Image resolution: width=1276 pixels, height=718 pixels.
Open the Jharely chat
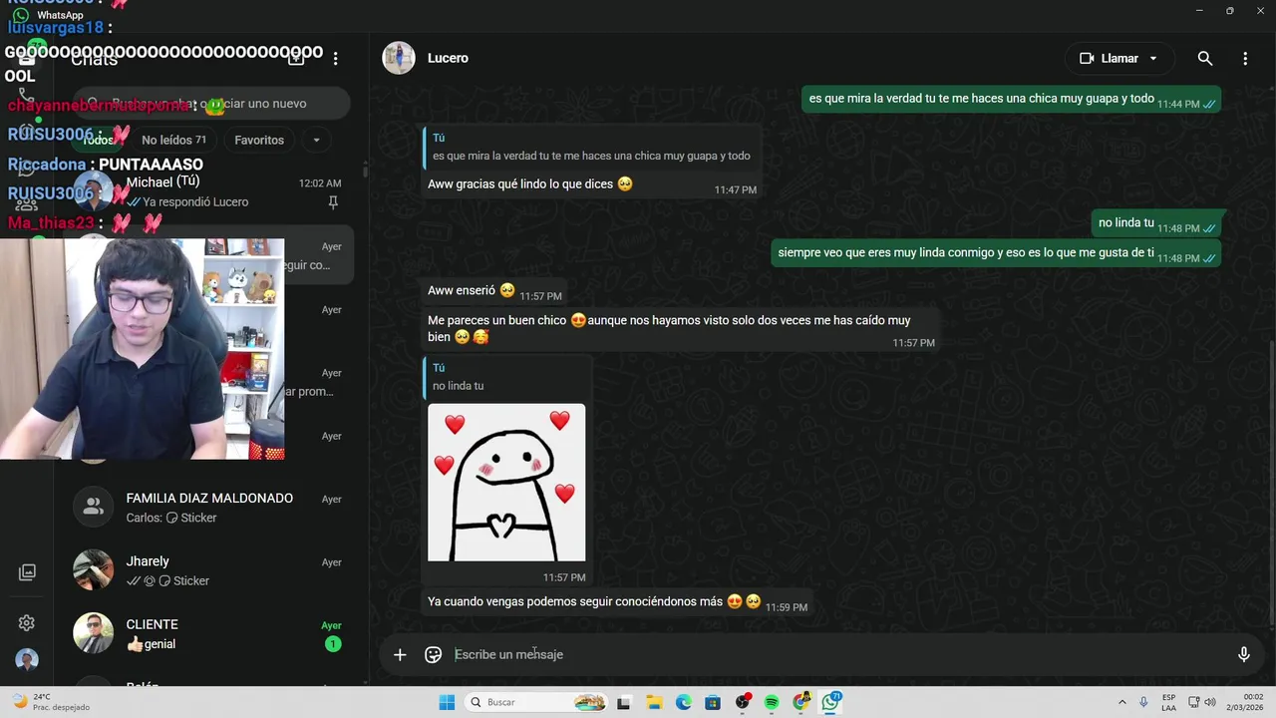(x=211, y=570)
